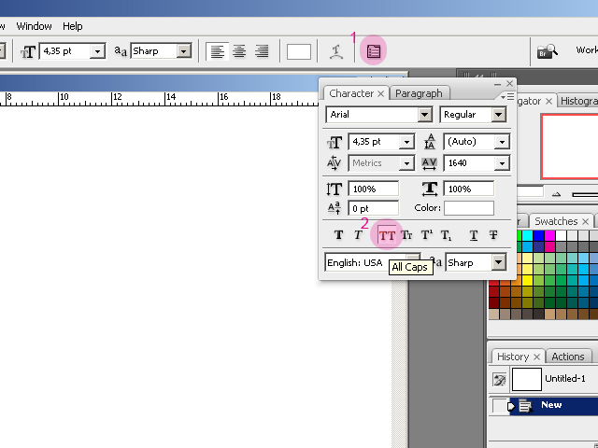Apply Superscript to the text
The width and height of the screenshot is (598, 448).
pyautogui.click(x=426, y=236)
